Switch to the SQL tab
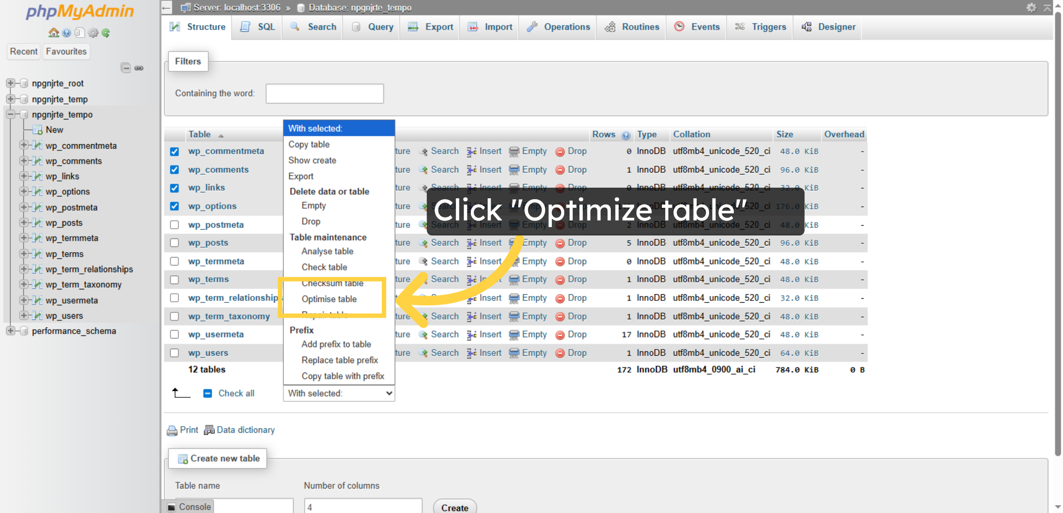 (257, 27)
